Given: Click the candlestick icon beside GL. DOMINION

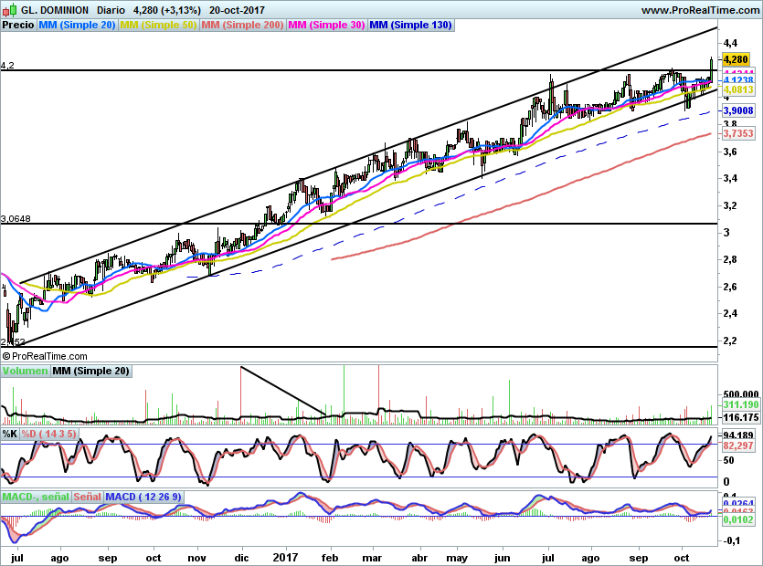Looking at the screenshot, I should 9,9.
